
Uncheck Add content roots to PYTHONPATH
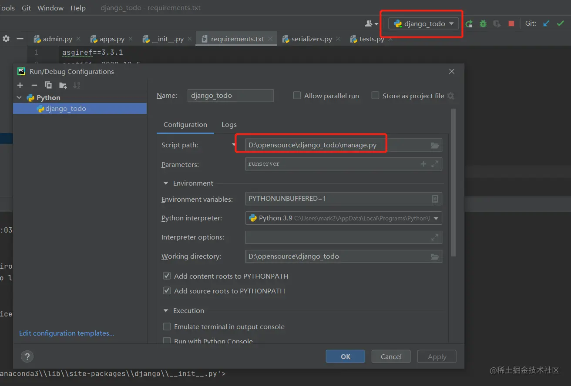[x=167, y=276]
